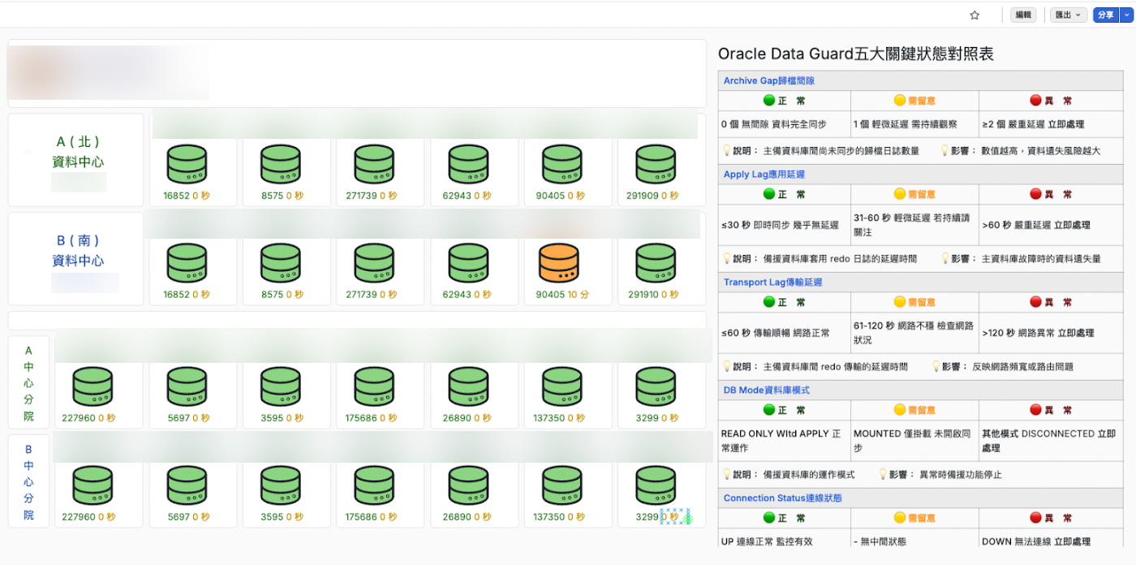This screenshot has height=565, width=1136.
Task: Click database icon 137350 in A中心分院 row
Action: (x=562, y=387)
